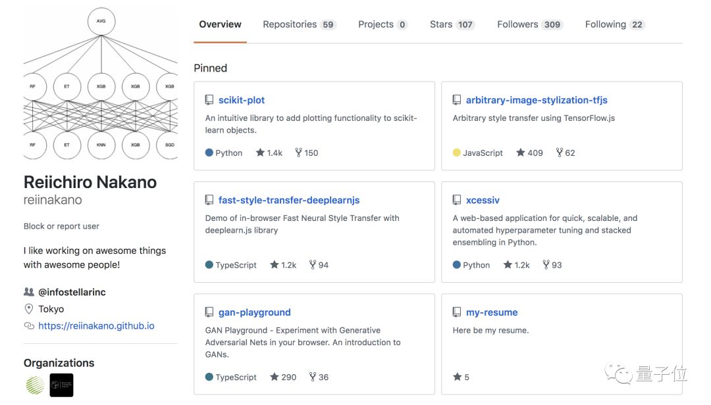Click the 1.4k star count on scikit-plot
This screenshot has width=711, height=405.
coord(275,153)
